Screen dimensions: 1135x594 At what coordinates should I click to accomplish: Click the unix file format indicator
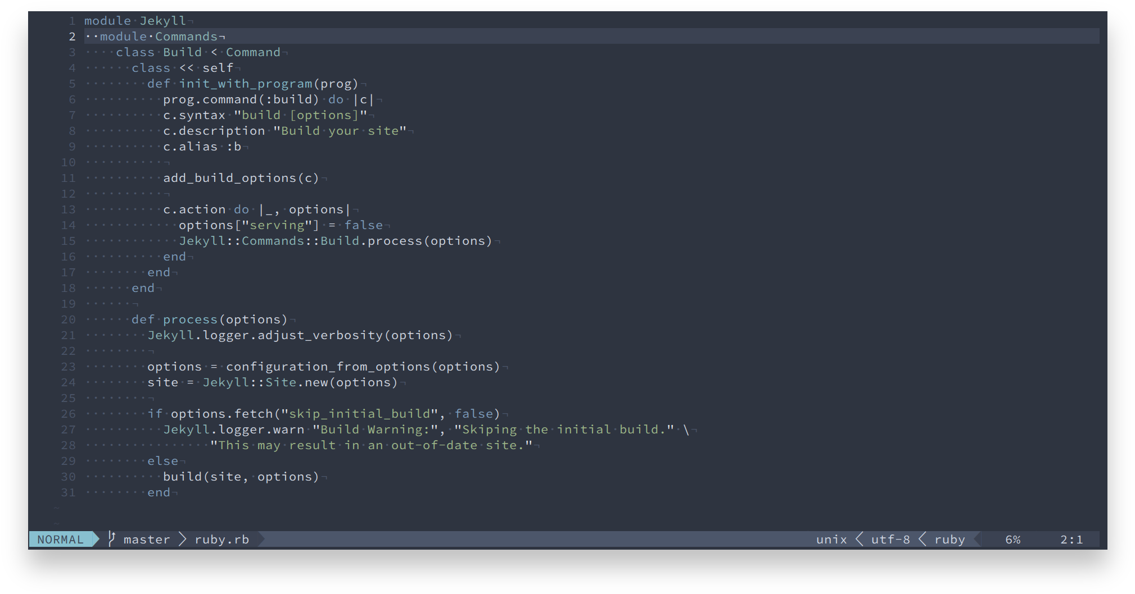coord(831,539)
